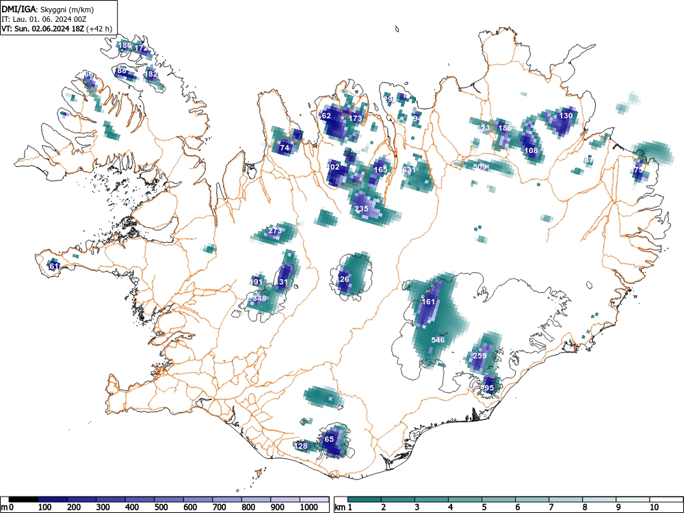Screen dimensions: 684x513
Task: Click the black swatch between 0 and 100 m
Action: coord(23,499)
